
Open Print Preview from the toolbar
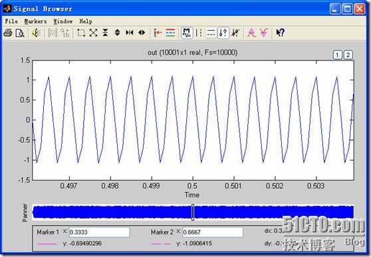point(20,33)
